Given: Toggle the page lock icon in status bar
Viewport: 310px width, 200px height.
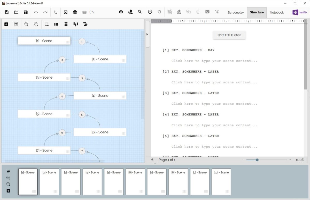Looking at the screenshot, I should (x=152, y=160).
